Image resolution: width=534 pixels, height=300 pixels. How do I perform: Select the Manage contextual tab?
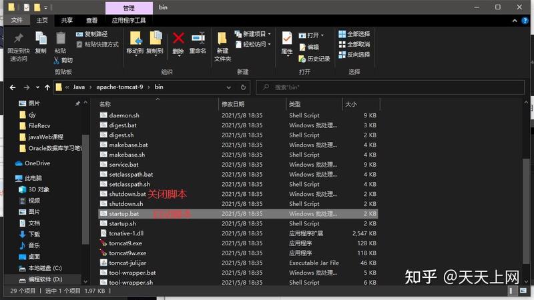(129, 8)
